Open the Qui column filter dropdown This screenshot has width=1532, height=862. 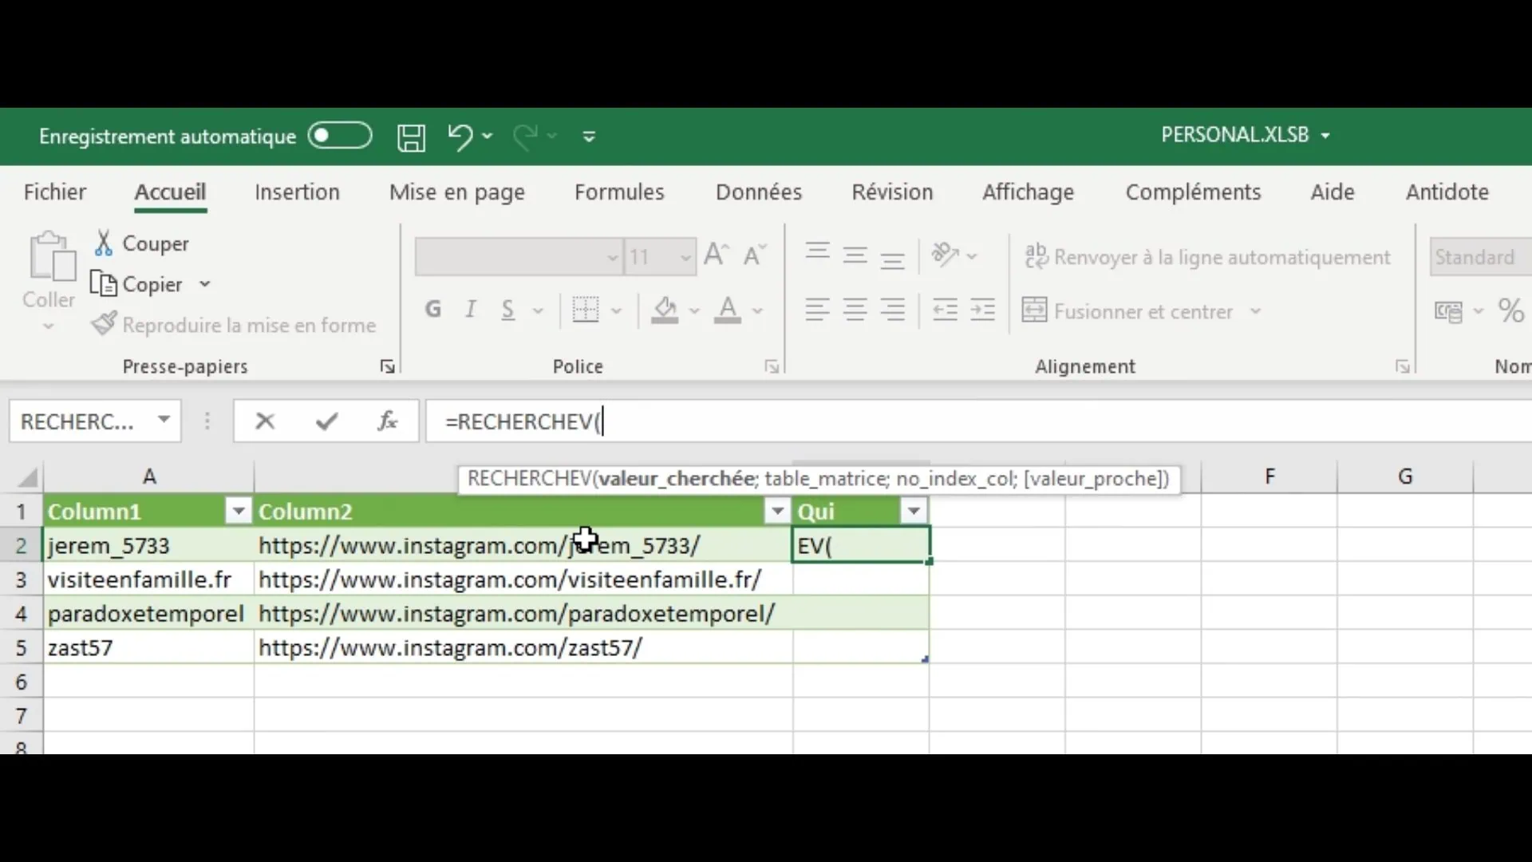[914, 511]
